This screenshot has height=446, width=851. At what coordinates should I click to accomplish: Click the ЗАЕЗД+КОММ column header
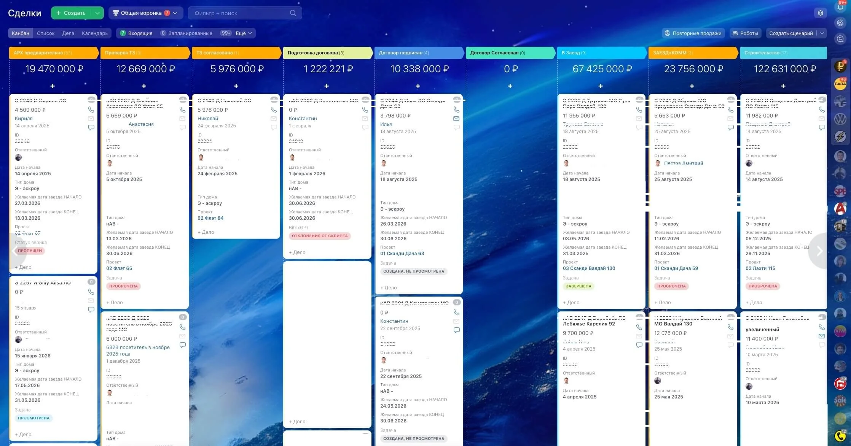click(693, 53)
